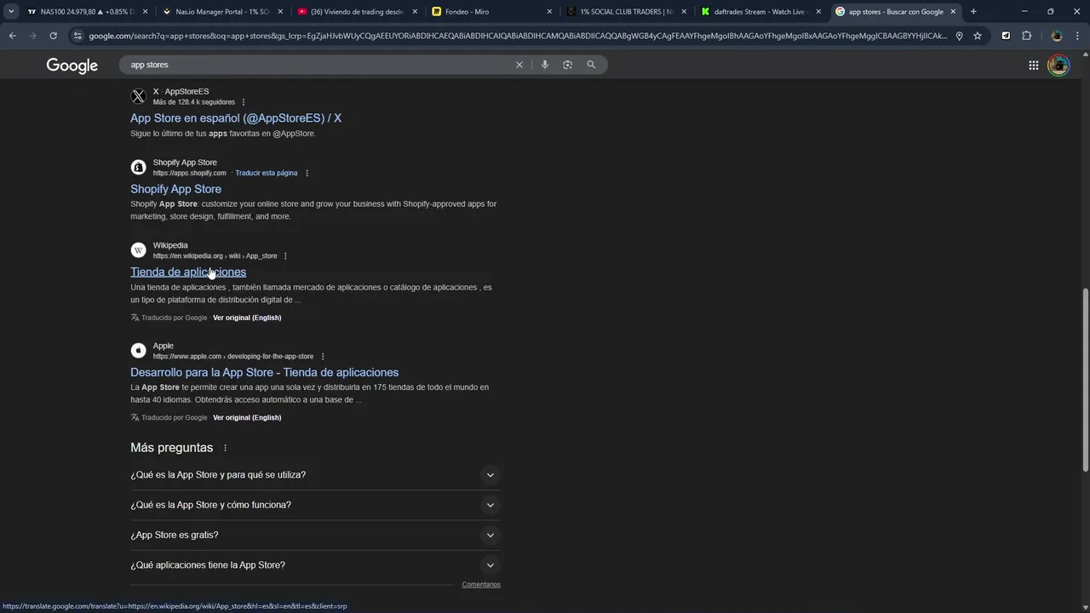This screenshot has height=613, width=1090.
Task: Reload the current page
Action: click(53, 36)
